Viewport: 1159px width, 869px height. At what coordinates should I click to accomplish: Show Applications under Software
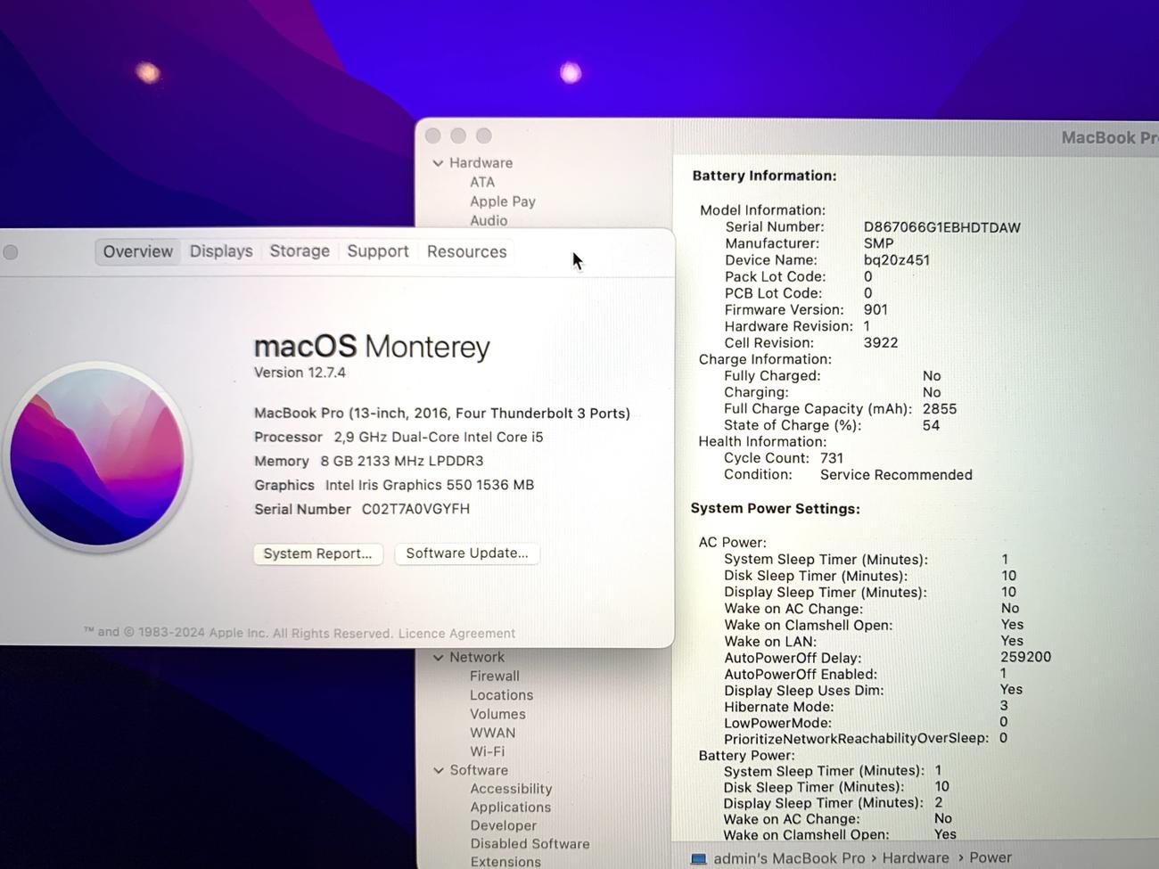tap(510, 808)
